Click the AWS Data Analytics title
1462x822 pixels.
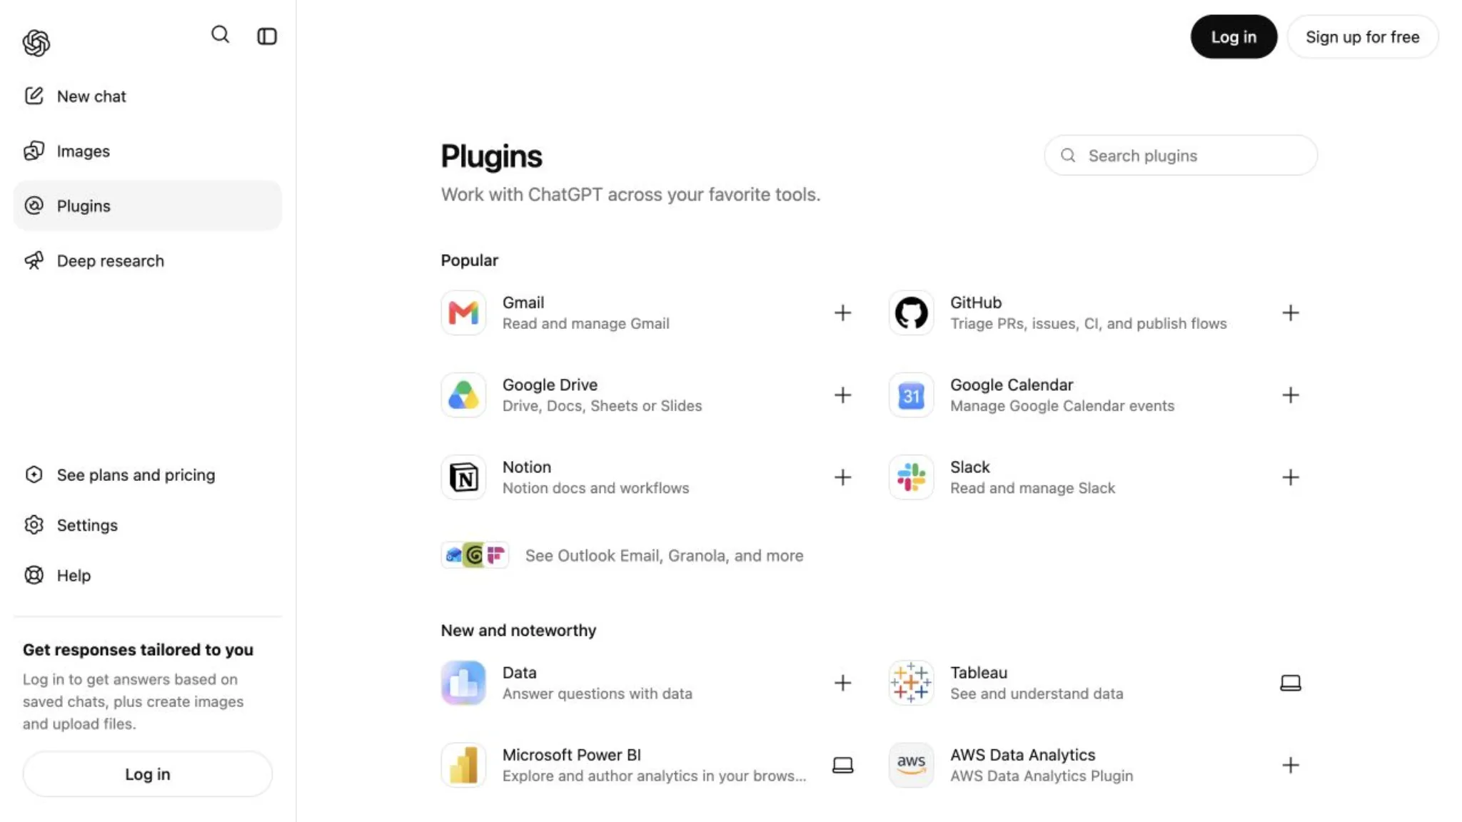tap(1022, 754)
